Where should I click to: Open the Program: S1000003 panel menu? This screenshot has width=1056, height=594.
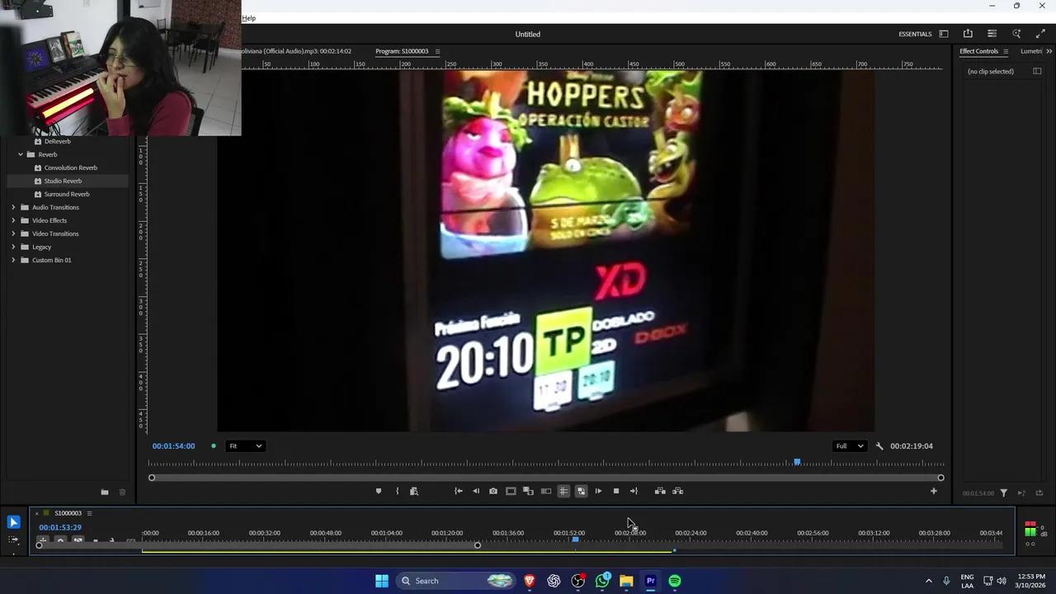click(x=437, y=51)
